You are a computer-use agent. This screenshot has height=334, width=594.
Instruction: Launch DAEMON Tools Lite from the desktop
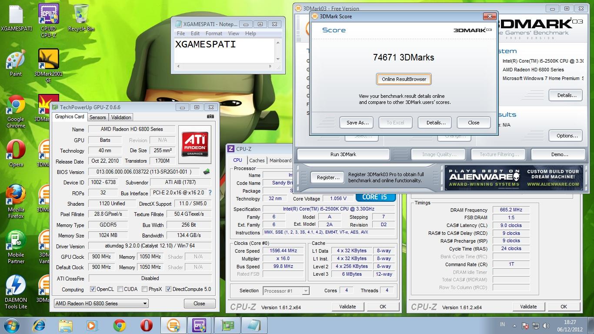pos(16,292)
